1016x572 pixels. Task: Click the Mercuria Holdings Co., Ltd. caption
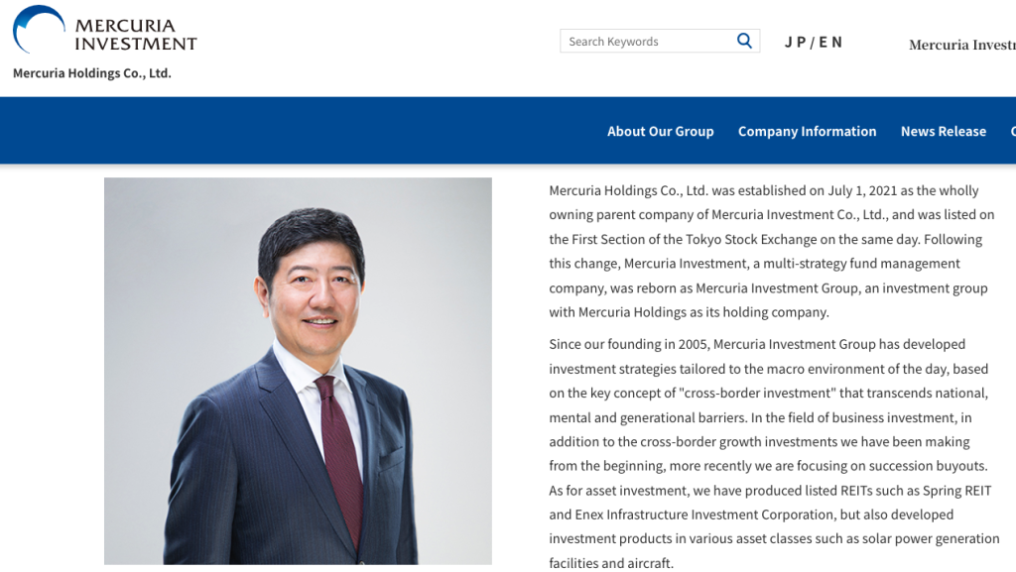coord(92,73)
